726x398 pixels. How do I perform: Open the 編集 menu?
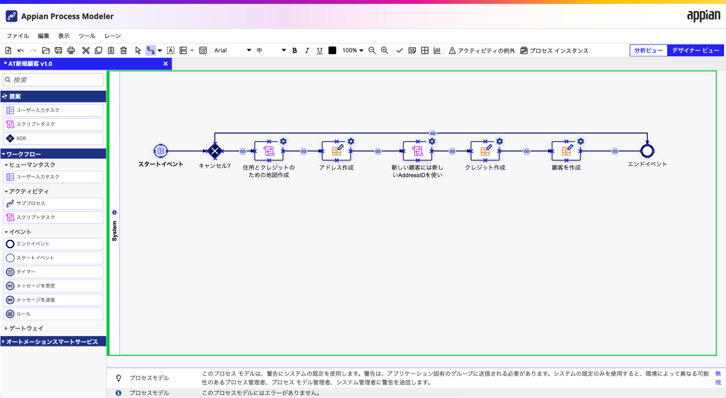coord(44,36)
